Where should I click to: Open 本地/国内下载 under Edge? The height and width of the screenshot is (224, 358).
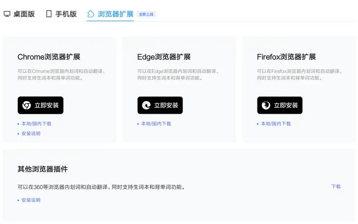156,124
